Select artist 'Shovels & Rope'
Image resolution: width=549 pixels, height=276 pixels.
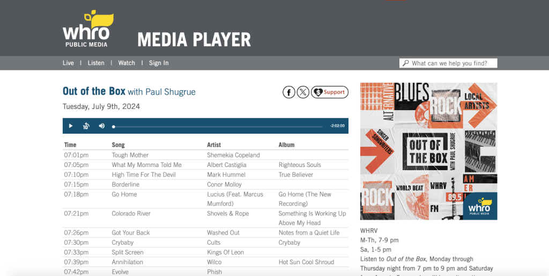[228, 214]
